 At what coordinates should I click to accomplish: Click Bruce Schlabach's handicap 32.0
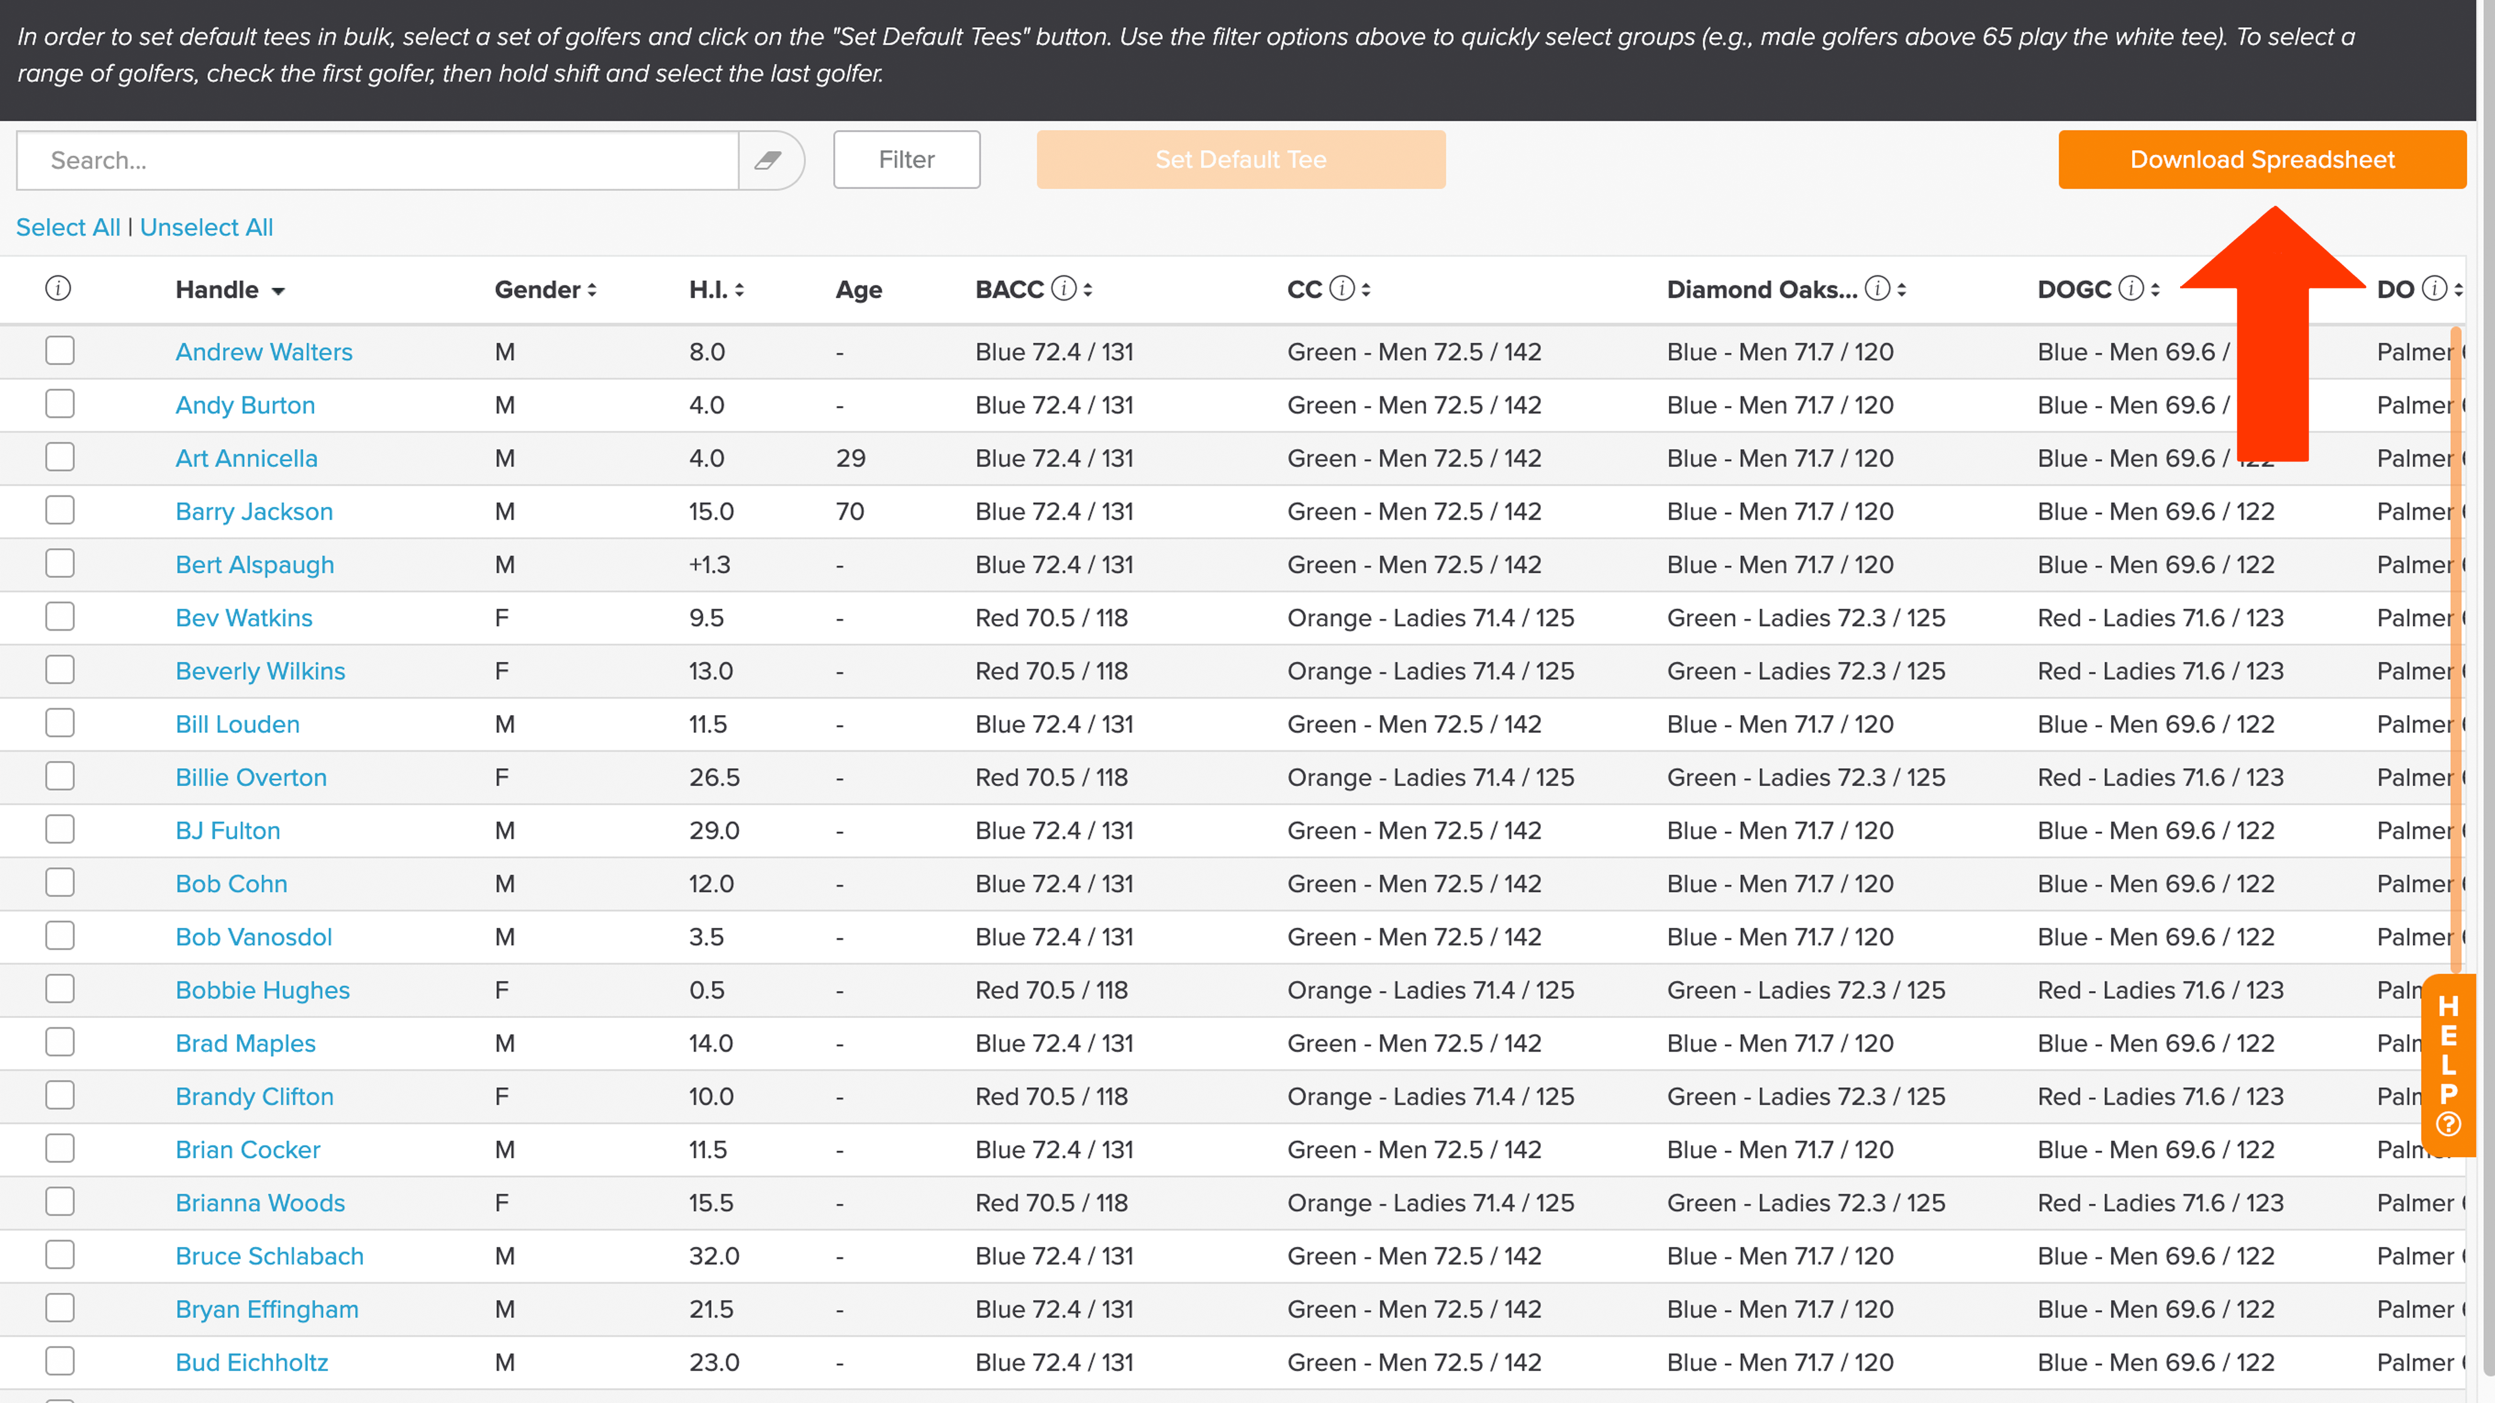pyautogui.click(x=715, y=1256)
